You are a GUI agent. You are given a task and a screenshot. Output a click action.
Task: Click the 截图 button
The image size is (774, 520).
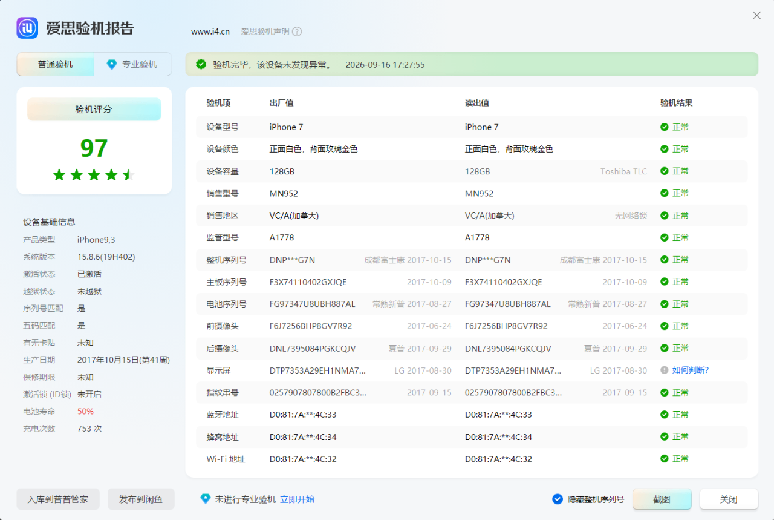click(x=662, y=499)
